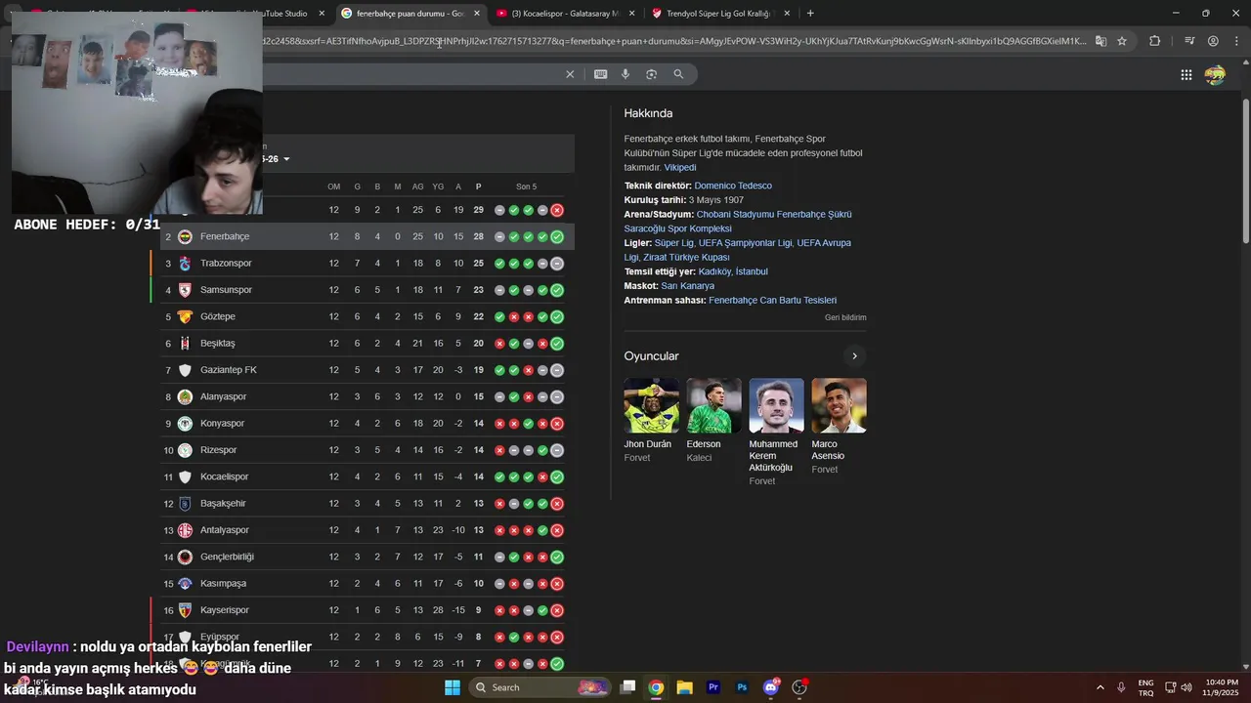Open OBS Studio from the taskbar
1251x703 pixels.
tap(799, 687)
